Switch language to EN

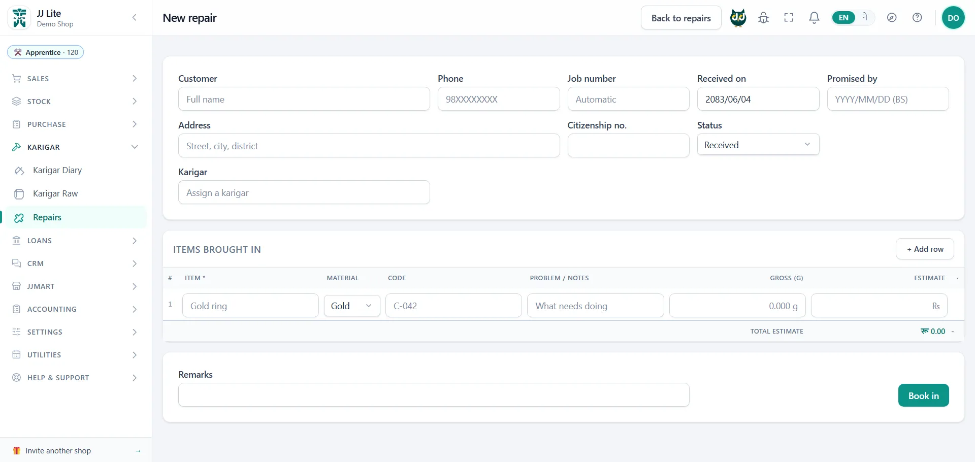[x=843, y=18]
